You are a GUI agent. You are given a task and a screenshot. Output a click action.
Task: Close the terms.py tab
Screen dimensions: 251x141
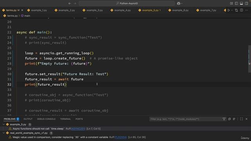click(x=22, y=10)
